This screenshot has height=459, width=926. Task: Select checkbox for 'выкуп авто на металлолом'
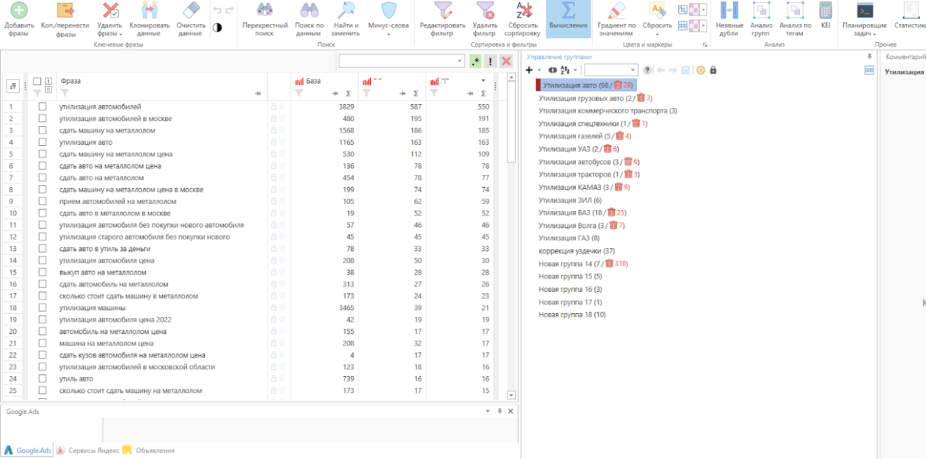coord(42,272)
